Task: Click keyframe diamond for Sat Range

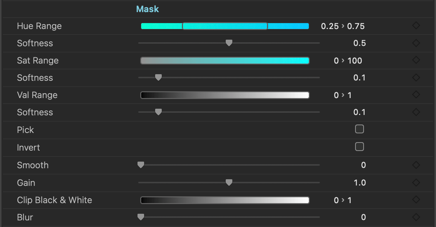Action: pos(416,60)
